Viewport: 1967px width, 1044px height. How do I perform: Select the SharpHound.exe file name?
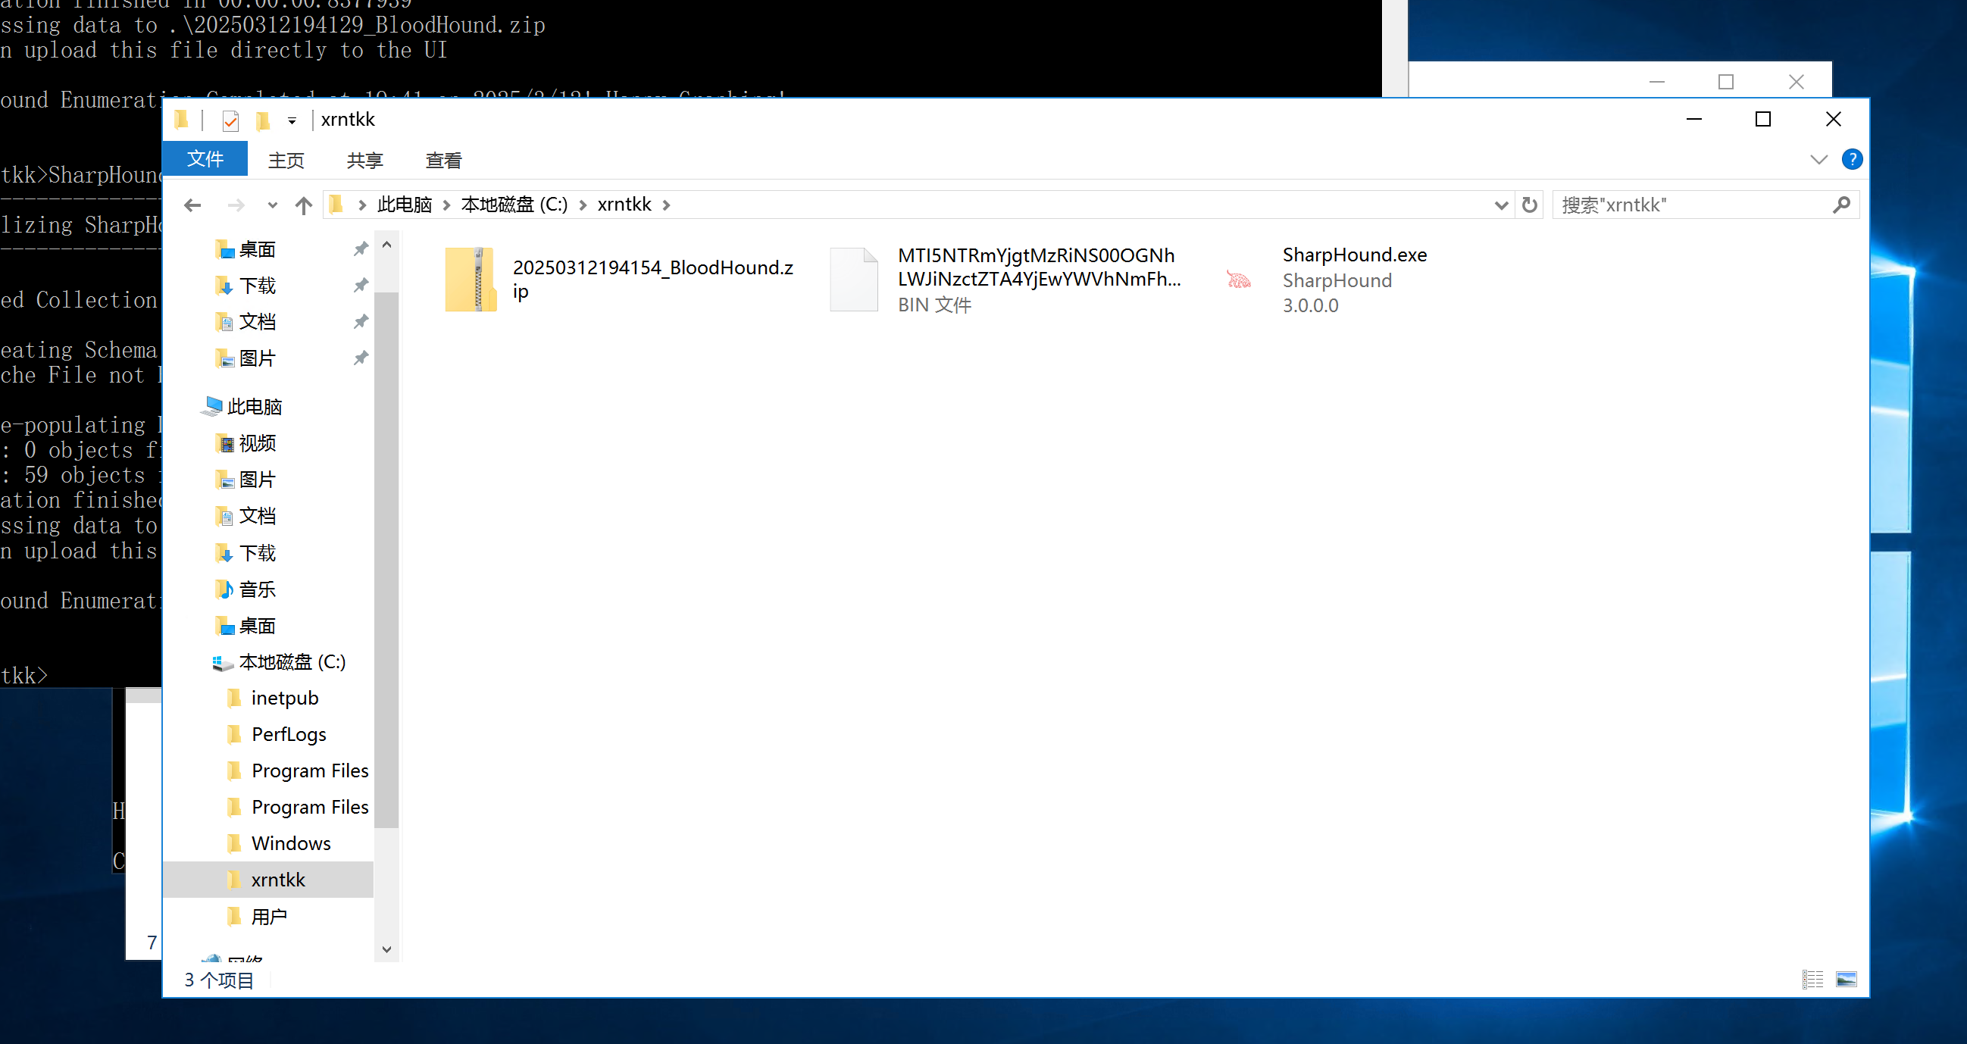pos(1355,255)
